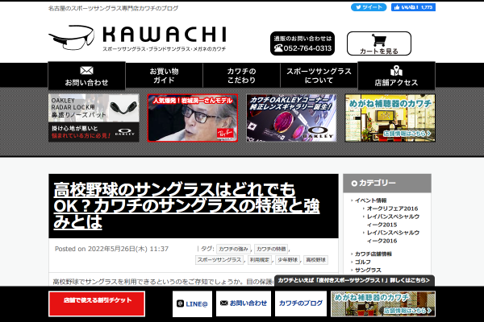Click the footer お問い合わせ envelope button

pyautogui.click(x=244, y=303)
